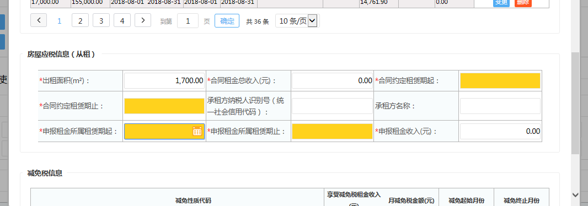This screenshot has width=588, height=206.
Task: Go to page 2
Action: point(80,20)
